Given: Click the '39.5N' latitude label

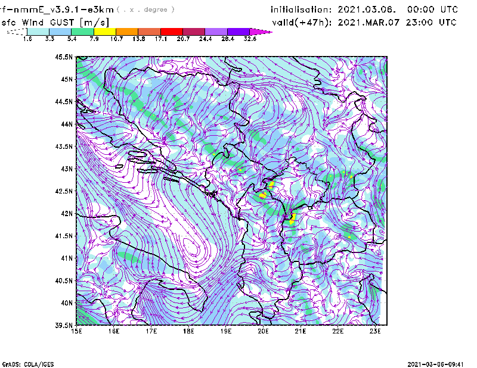Looking at the screenshot, I should click(64, 325).
